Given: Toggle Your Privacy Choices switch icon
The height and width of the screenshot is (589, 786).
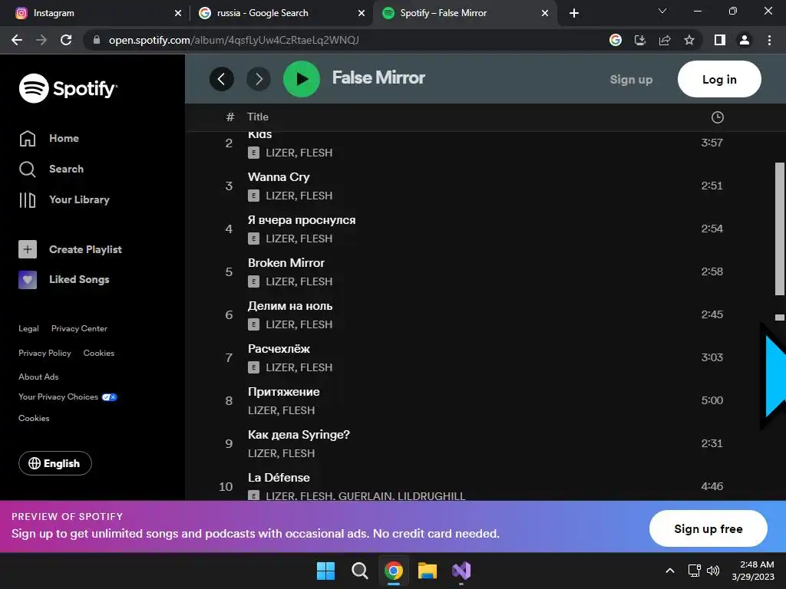Looking at the screenshot, I should tap(109, 397).
